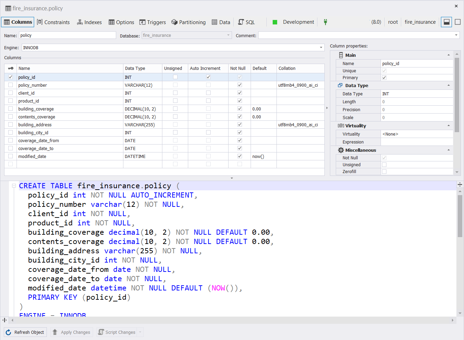Open the SQL tab
Viewport: 464px width, 340px height.
[246, 22]
